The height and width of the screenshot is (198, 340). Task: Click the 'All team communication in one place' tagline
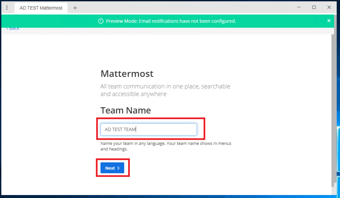pos(165,90)
